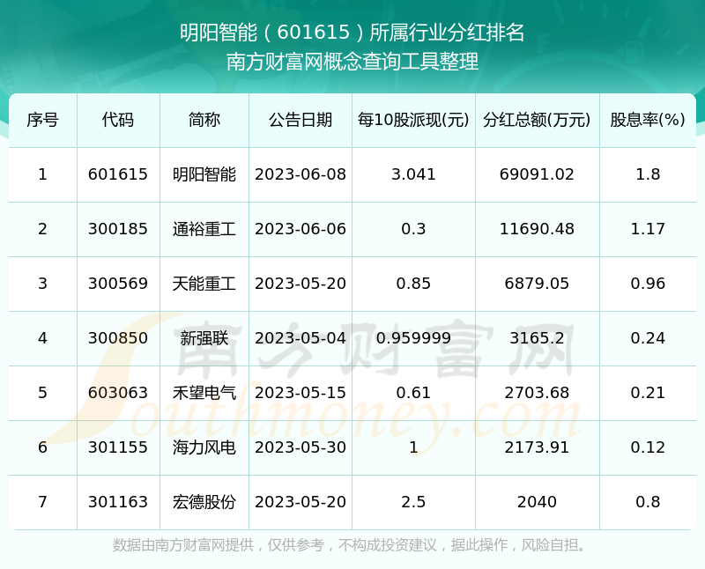Click the date 2023-05-04
This screenshot has height=569, width=705.
pos(301,338)
